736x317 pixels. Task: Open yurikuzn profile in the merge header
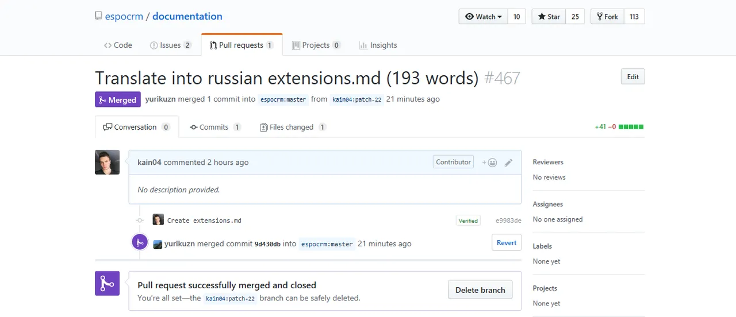160,99
